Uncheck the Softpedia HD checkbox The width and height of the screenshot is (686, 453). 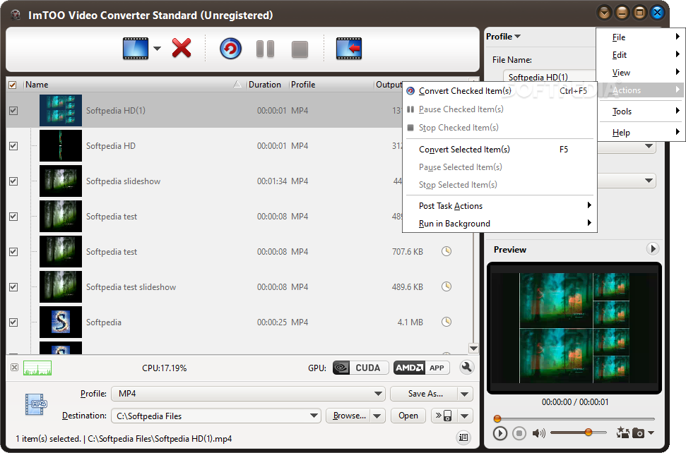click(13, 146)
